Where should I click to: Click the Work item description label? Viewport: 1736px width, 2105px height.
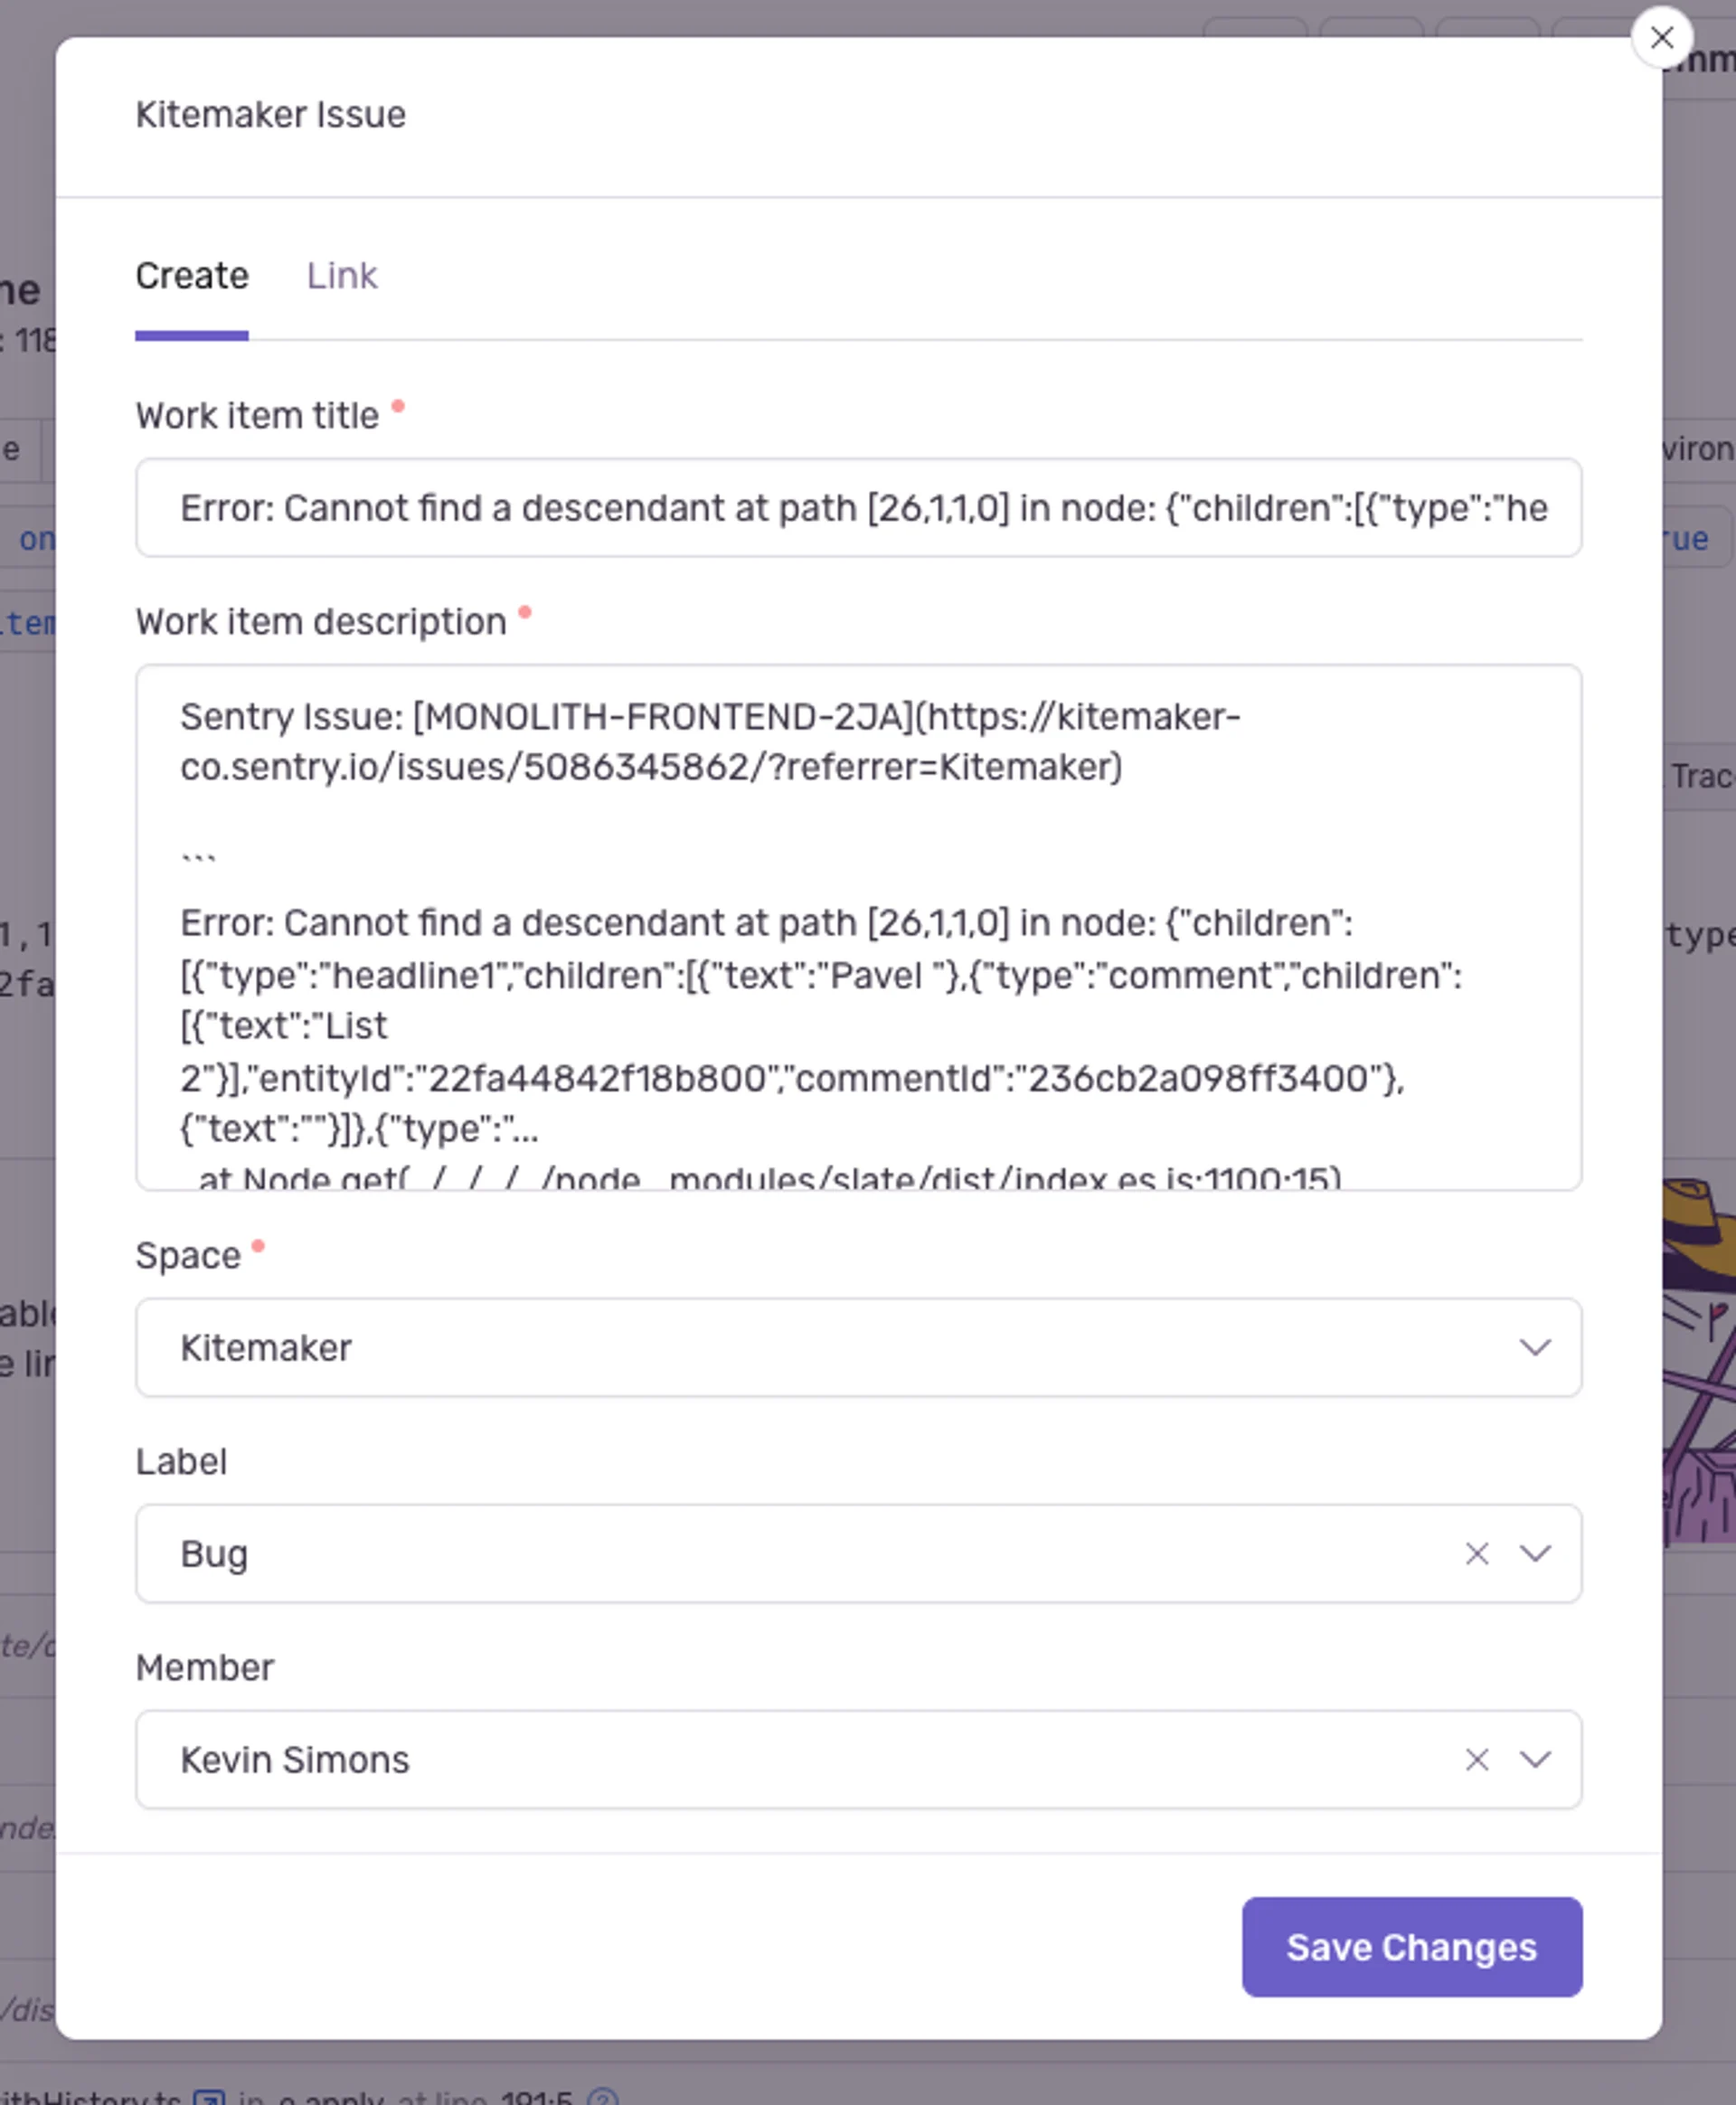[321, 622]
